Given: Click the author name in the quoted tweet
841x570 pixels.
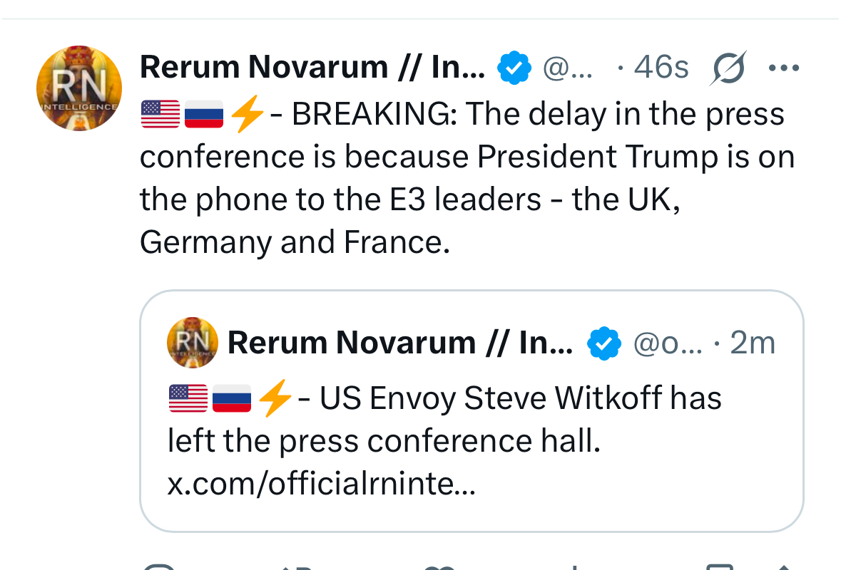Looking at the screenshot, I should 399,343.
